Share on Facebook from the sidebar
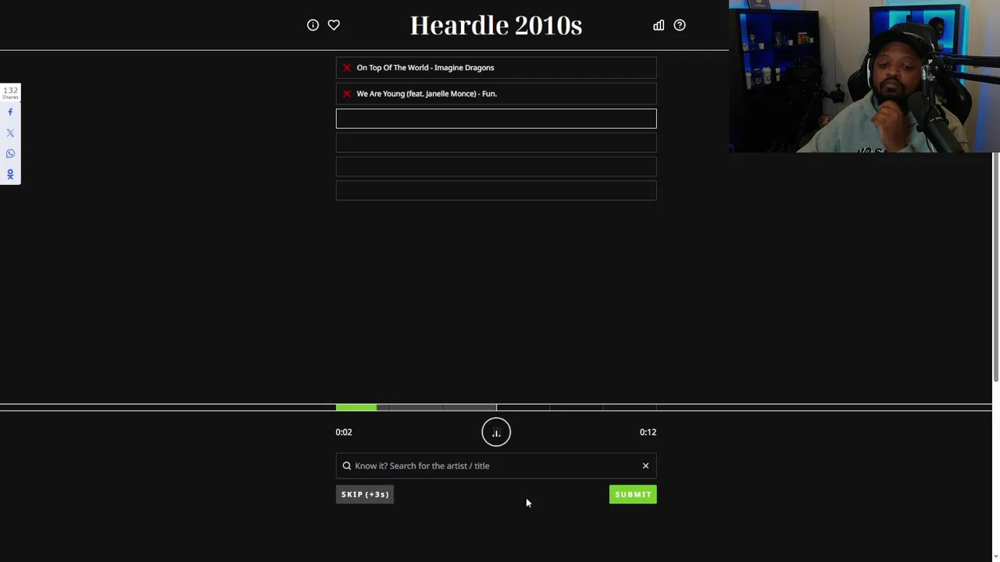 tap(10, 112)
